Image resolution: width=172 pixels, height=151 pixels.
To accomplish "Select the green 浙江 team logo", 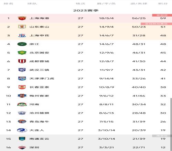I will click(22, 44).
